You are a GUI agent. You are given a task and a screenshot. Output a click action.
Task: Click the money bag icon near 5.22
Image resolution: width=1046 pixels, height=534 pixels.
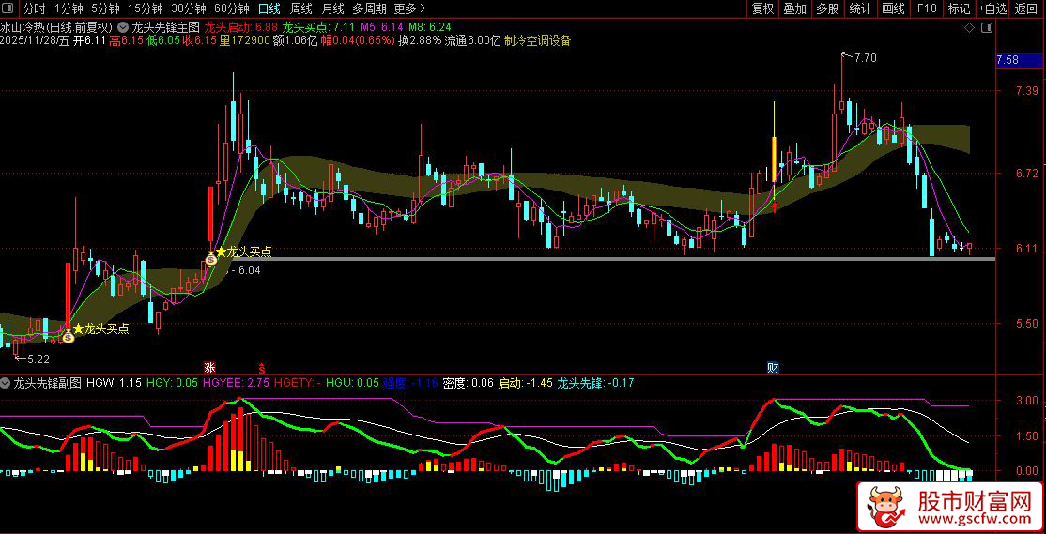tap(69, 336)
